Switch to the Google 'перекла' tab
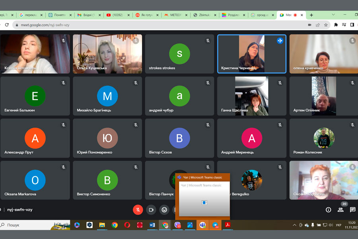The height and width of the screenshot is (239, 358). [x=31, y=15]
